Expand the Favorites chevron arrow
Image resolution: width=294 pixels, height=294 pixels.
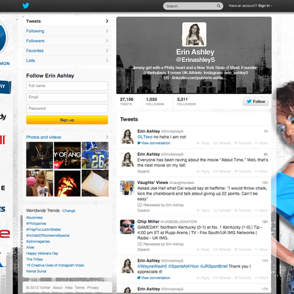pyautogui.click(x=107, y=51)
